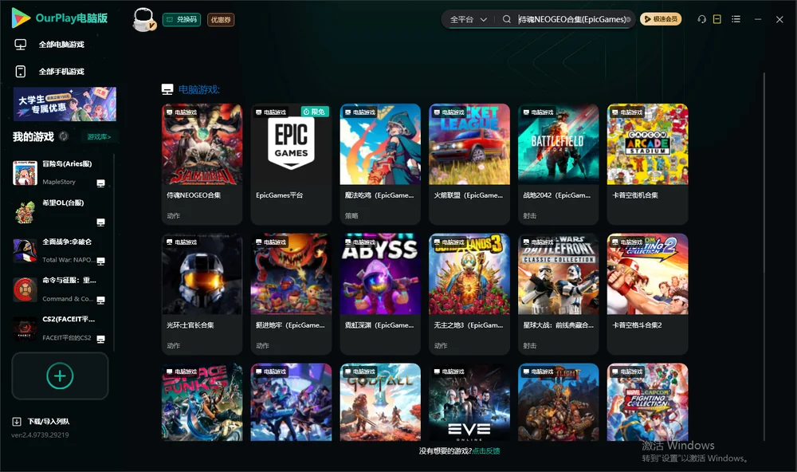The width and height of the screenshot is (797, 472).
Task: Open the 火箭联盟 Rocket League card
Action: click(469, 163)
